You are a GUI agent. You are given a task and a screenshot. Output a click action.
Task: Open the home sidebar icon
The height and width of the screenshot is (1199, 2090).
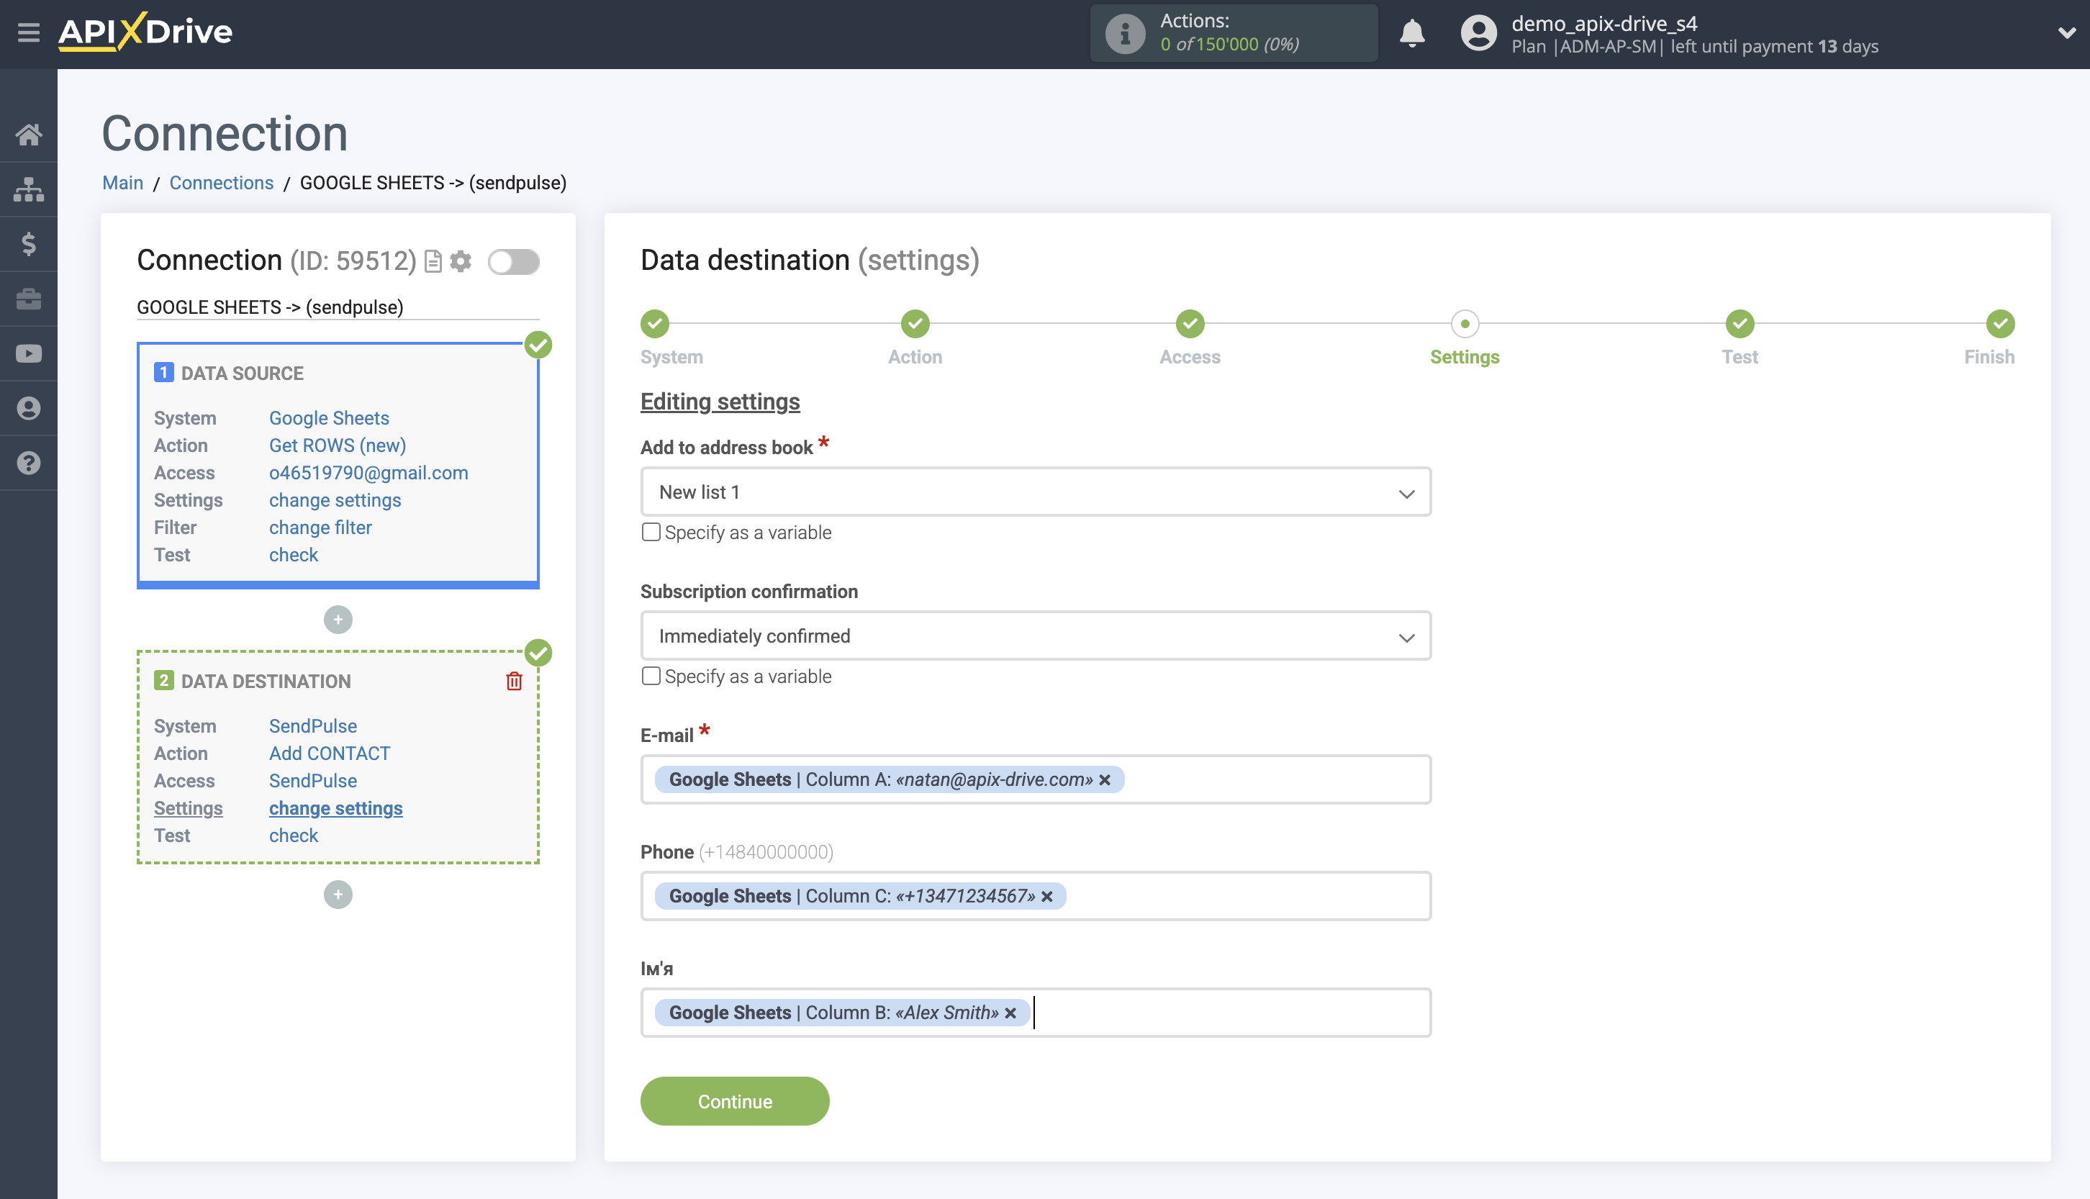pyautogui.click(x=29, y=135)
